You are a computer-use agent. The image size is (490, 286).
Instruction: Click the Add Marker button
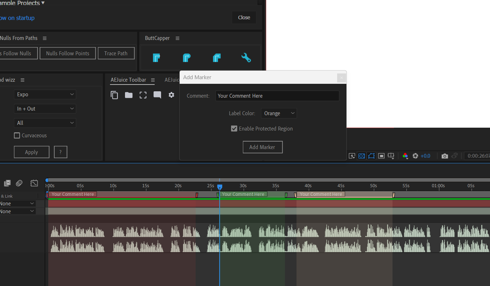click(x=262, y=147)
